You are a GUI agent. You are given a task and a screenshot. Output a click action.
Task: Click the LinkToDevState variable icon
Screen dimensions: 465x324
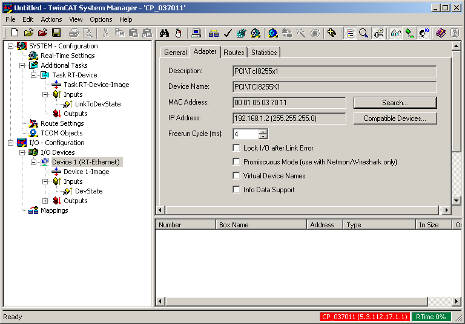coord(68,104)
